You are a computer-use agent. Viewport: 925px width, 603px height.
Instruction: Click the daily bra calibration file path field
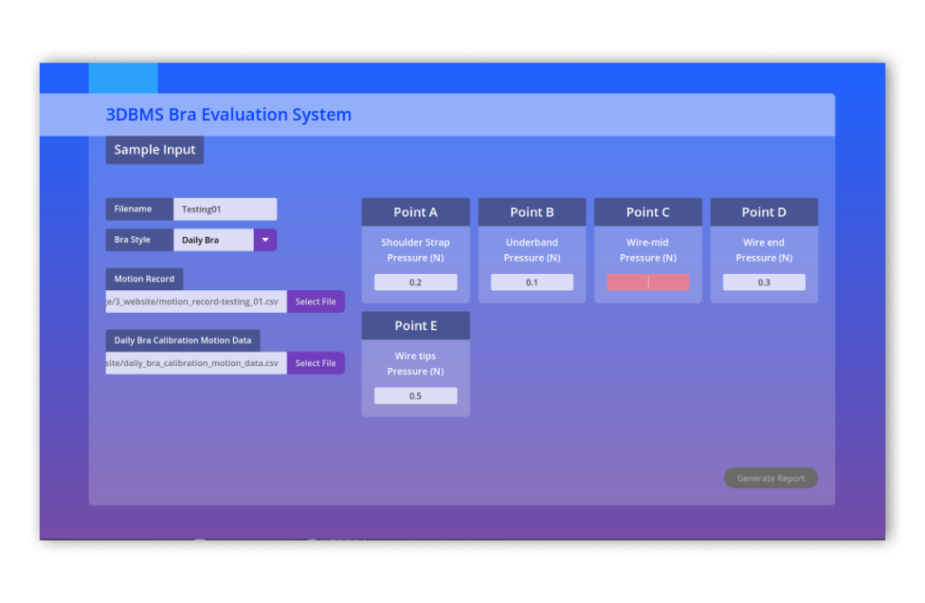click(x=196, y=363)
